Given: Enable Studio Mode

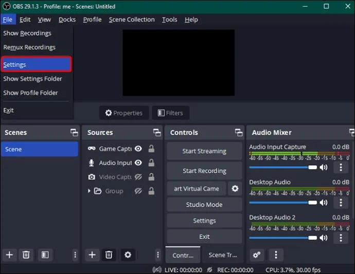Looking at the screenshot, I should click(204, 205).
